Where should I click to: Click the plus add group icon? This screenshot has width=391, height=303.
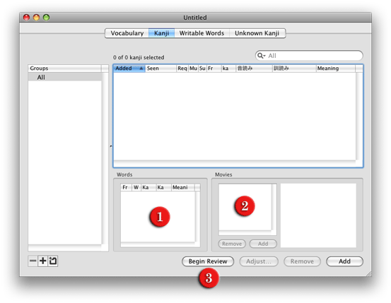tap(42, 261)
